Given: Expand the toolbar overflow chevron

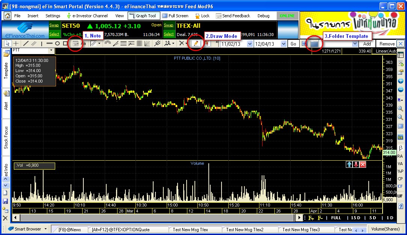Looking at the screenshot, I should coord(217,42).
